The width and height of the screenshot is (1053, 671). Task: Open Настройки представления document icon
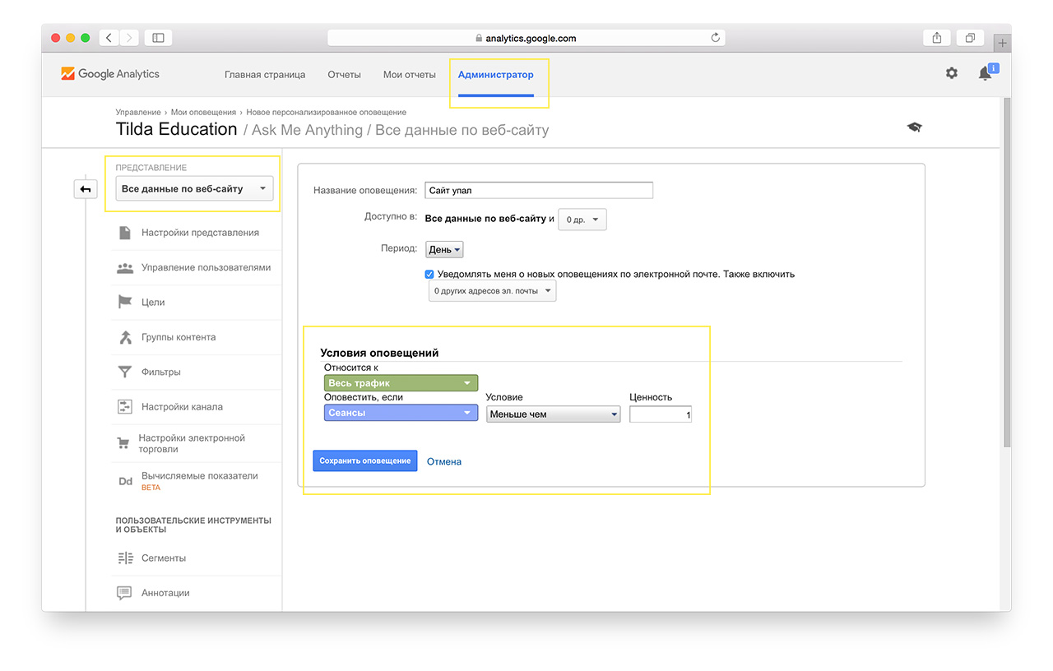125,233
